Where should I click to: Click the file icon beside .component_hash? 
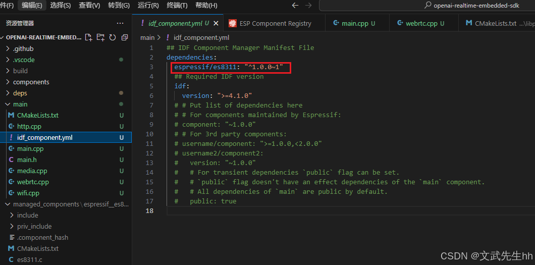pos(12,237)
